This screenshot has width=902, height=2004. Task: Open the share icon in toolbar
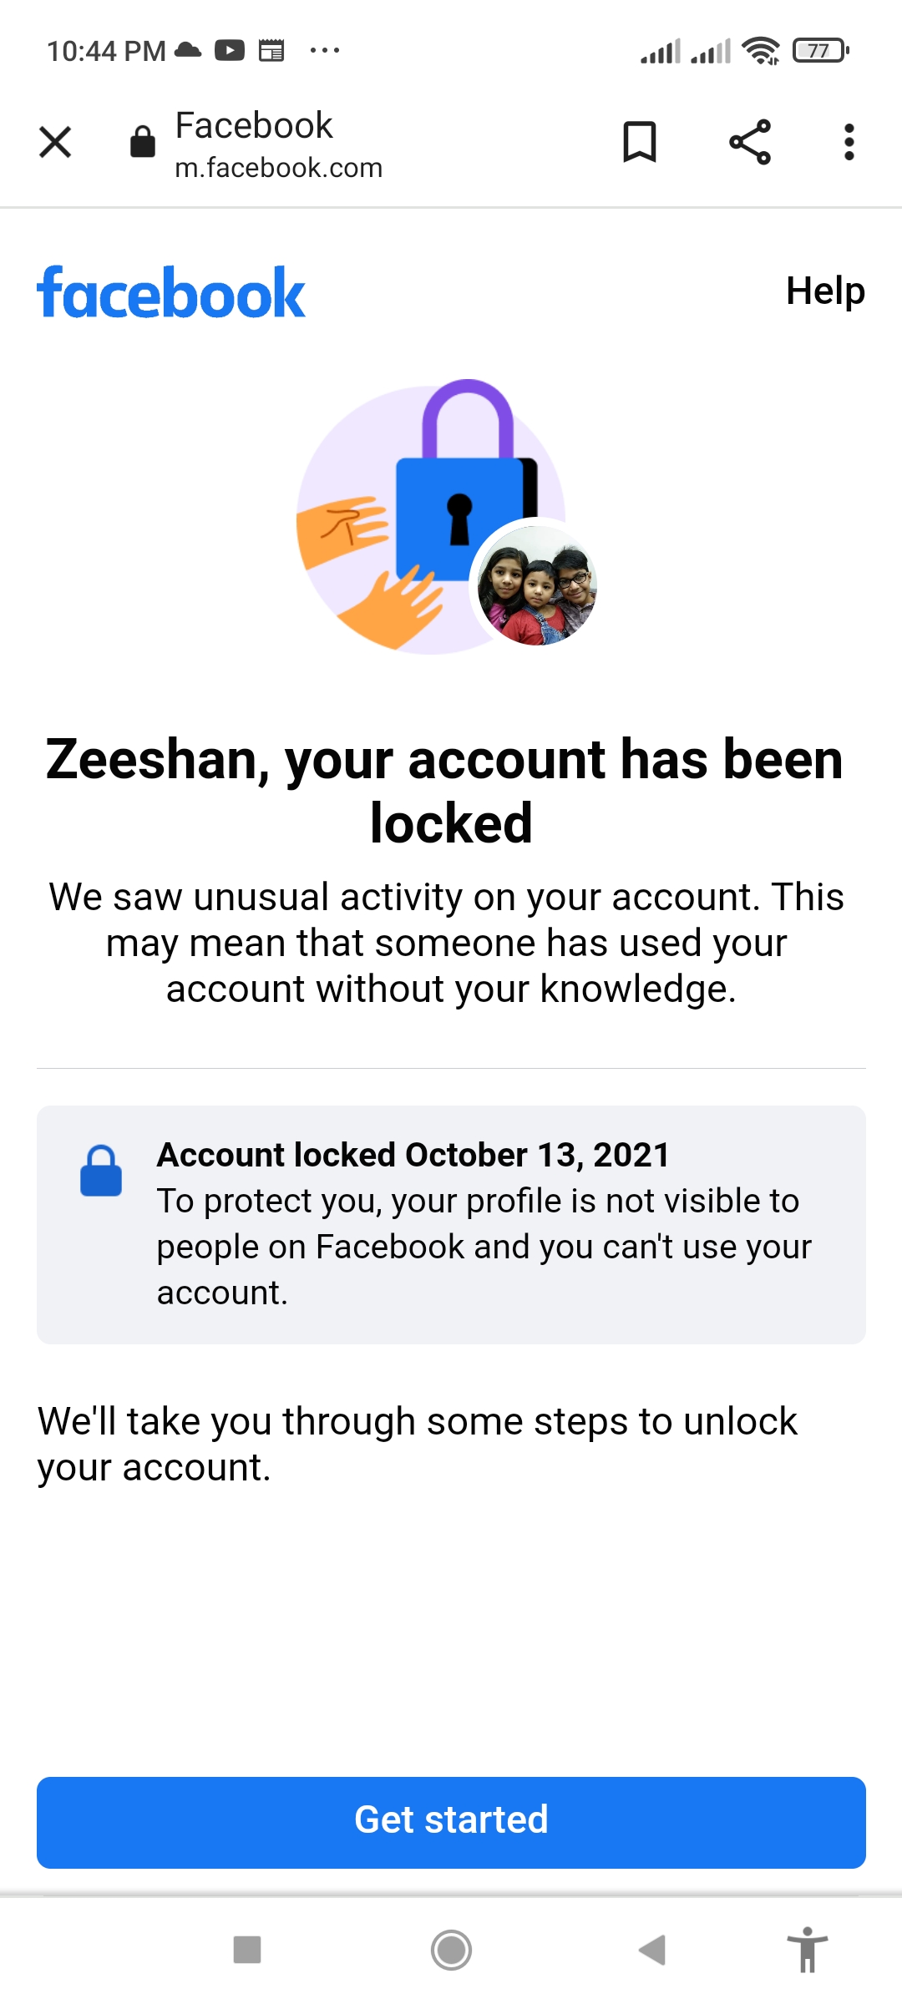coord(749,142)
